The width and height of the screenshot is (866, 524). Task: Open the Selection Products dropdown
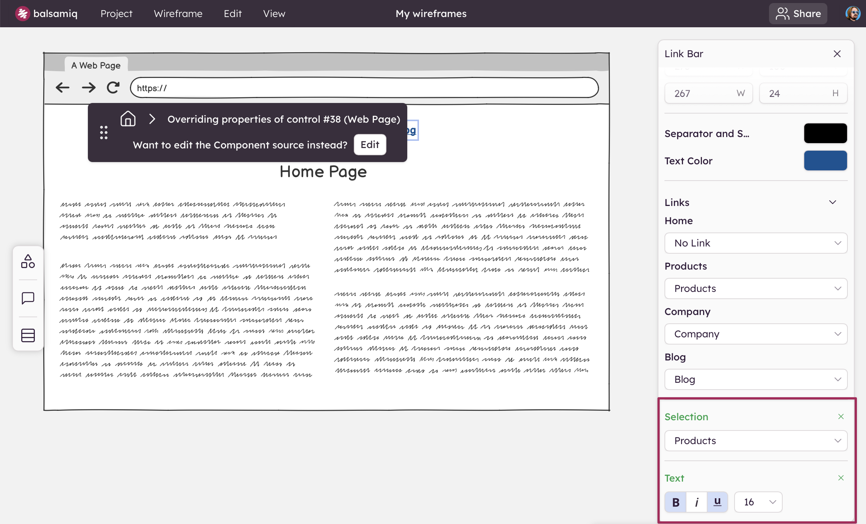(756, 441)
